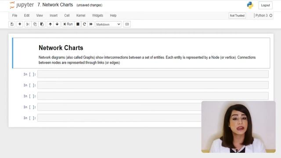
Task: Run the selected cell
Action: pos(68,24)
